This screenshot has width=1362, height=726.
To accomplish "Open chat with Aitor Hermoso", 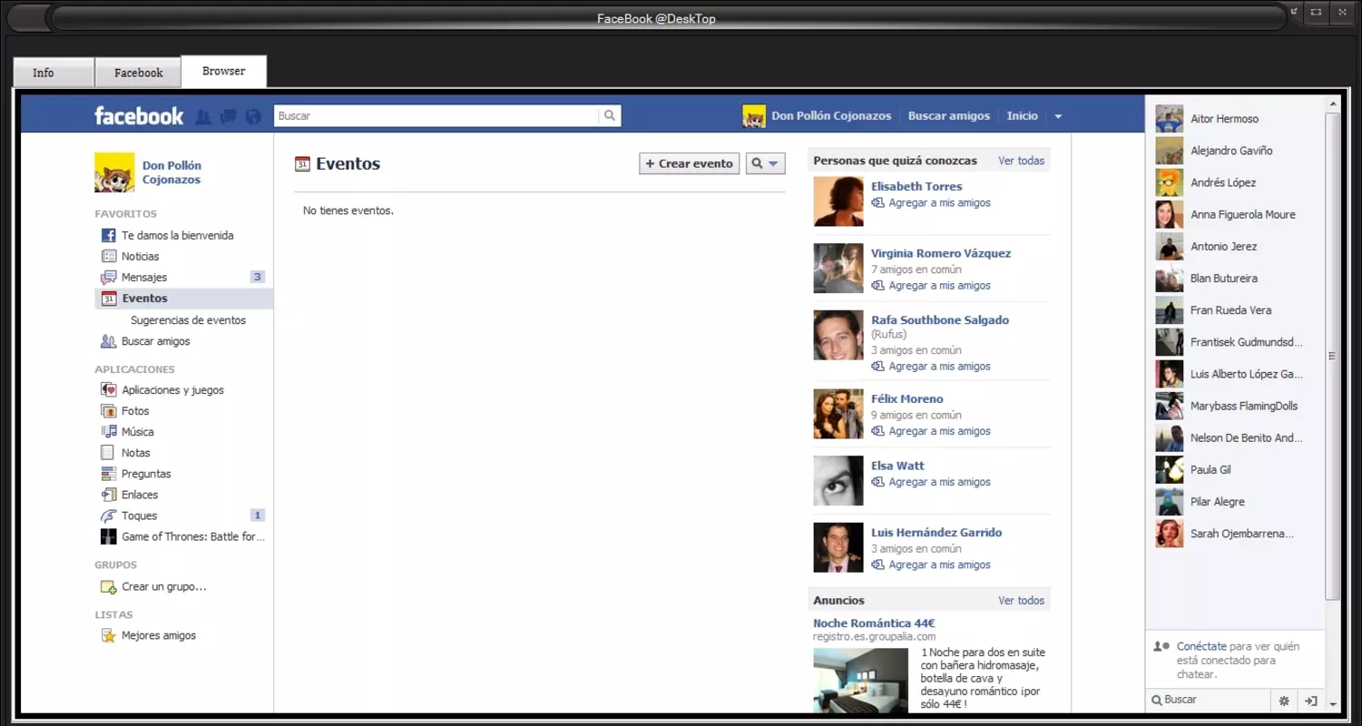I will (1234, 119).
